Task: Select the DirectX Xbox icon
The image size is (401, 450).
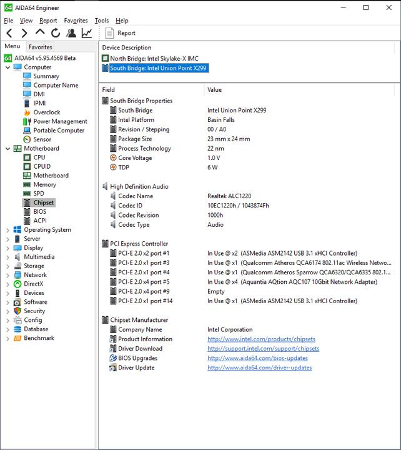Action: [17, 284]
